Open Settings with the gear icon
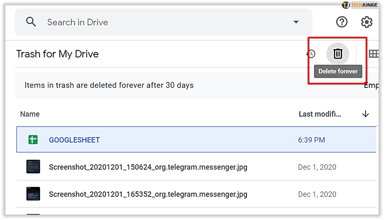This screenshot has width=384, height=220. (x=366, y=22)
